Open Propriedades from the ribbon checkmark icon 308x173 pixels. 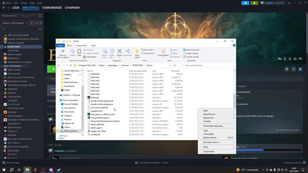pyautogui.click(x=163, y=53)
